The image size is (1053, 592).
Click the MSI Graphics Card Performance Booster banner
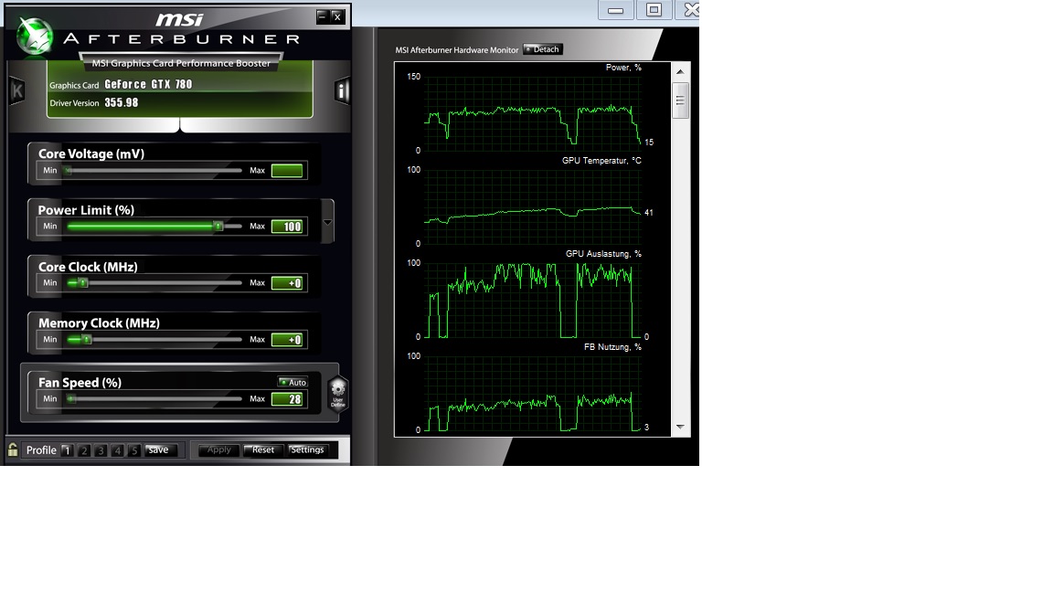181,63
